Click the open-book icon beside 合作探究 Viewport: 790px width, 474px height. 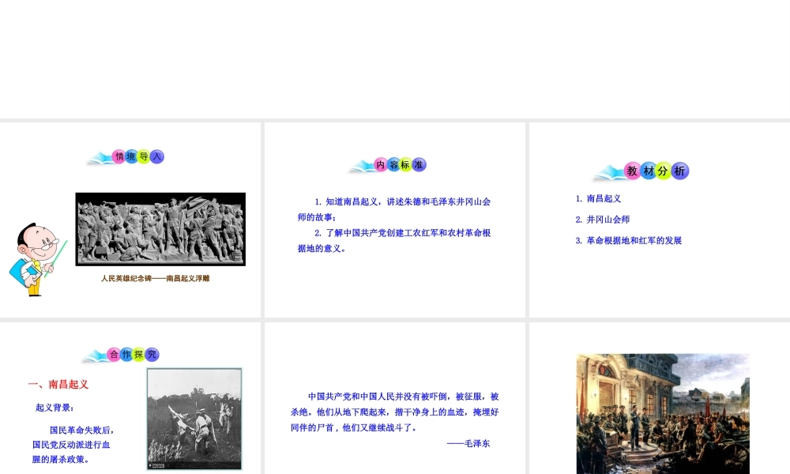click(x=94, y=356)
